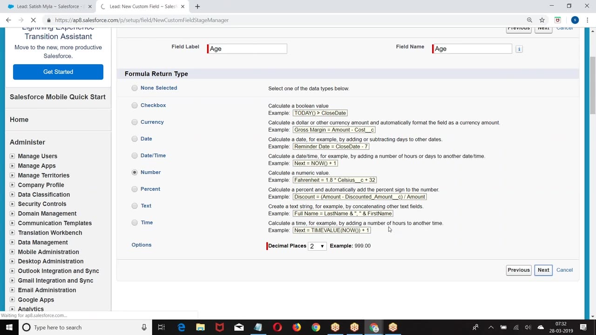This screenshot has height=335, width=596.
Task: Expand the Data Management node
Action: (x=12, y=242)
